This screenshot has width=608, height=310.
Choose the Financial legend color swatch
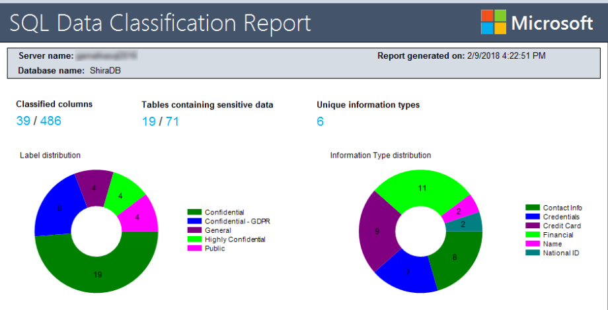coord(533,235)
